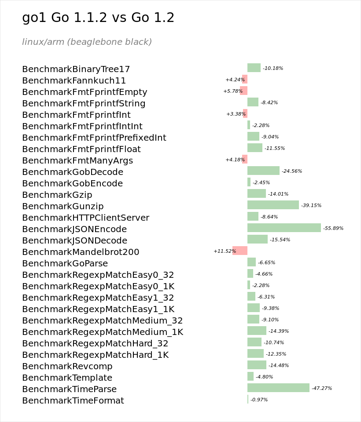Click the -55.89% value label

point(334,228)
